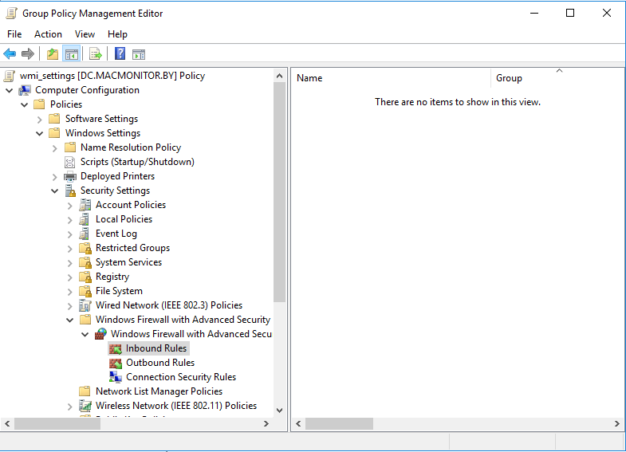Select the Outbound Rules firewall node
Screen dimensions: 626x452
point(159,363)
